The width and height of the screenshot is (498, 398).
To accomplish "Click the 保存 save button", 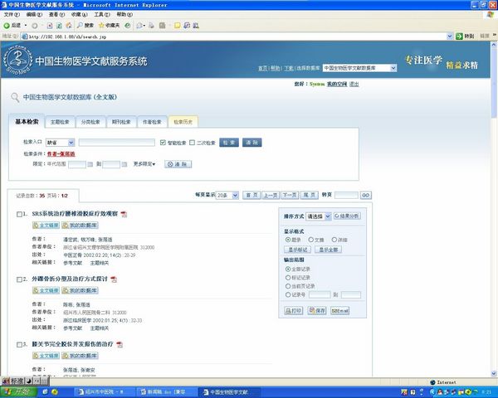I will click(x=316, y=310).
